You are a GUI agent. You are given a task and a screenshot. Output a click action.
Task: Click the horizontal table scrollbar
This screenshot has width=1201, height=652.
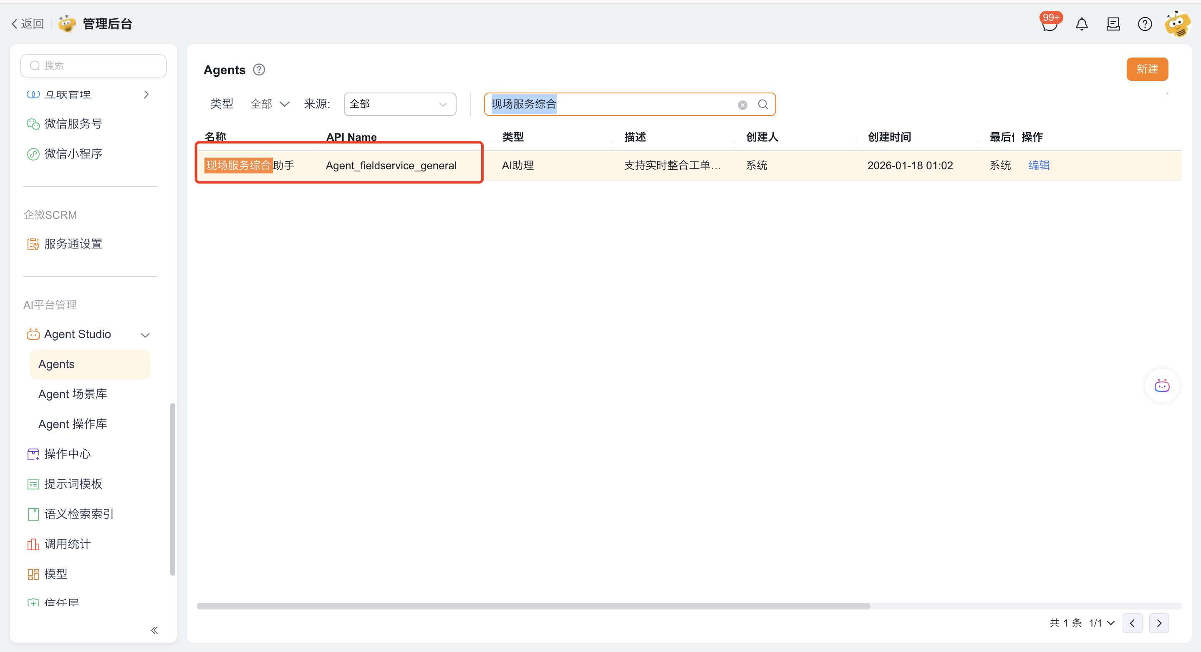pyautogui.click(x=533, y=606)
